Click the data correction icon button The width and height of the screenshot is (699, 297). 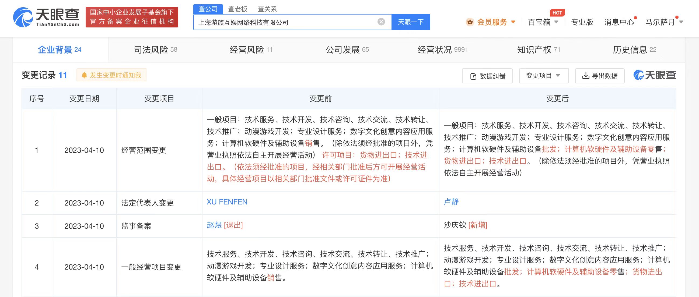coord(473,76)
